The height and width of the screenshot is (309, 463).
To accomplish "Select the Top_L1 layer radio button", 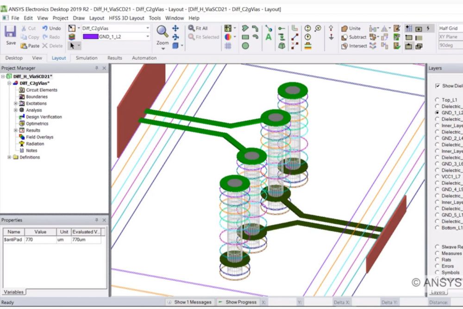I will (438, 100).
